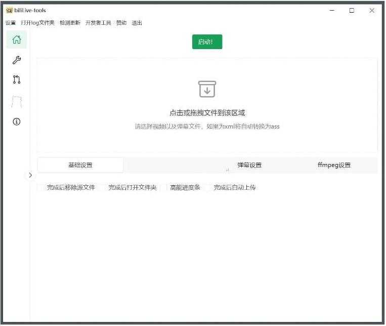Open the Home page in sidebar

tap(16, 39)
